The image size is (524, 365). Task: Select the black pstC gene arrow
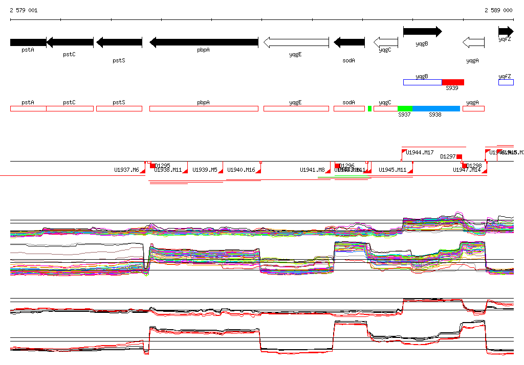(x=70, y=42)
